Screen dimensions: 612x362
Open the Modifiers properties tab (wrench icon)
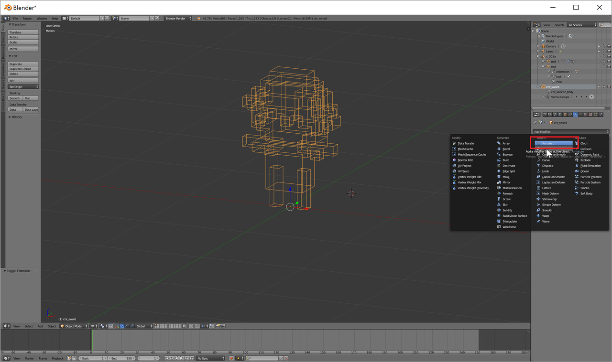575,115
